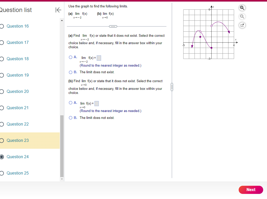Go to Question 22
Screen dimensions: 267x199
18,124
